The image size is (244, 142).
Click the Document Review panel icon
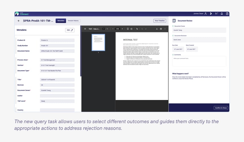tap(174, 21)
